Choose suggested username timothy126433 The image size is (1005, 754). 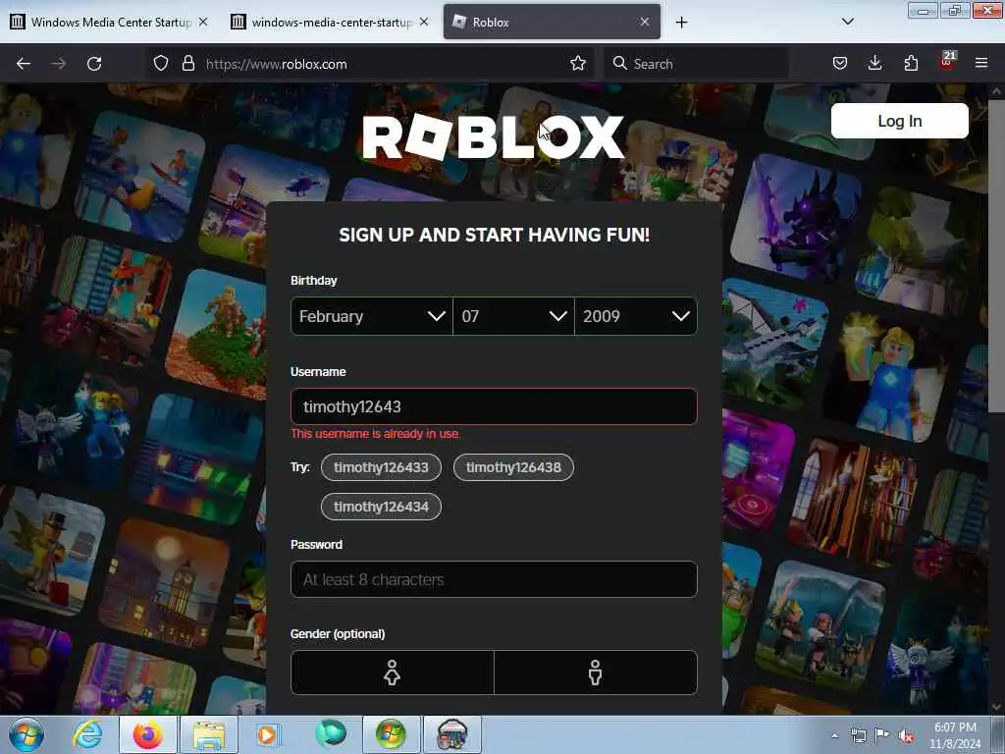[x=381, y=467]
